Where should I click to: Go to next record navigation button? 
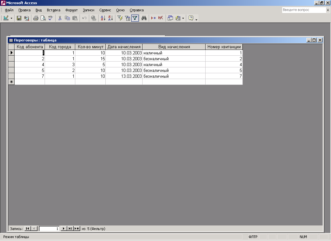[x=64, y=228]
